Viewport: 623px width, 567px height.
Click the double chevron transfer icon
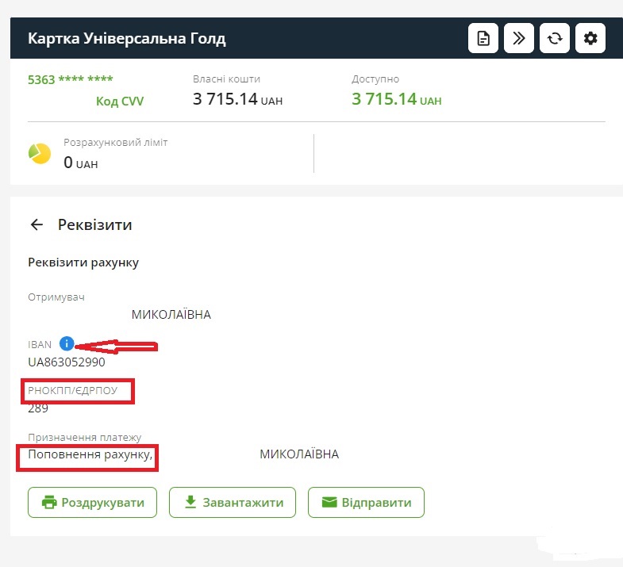pos(519,38)
